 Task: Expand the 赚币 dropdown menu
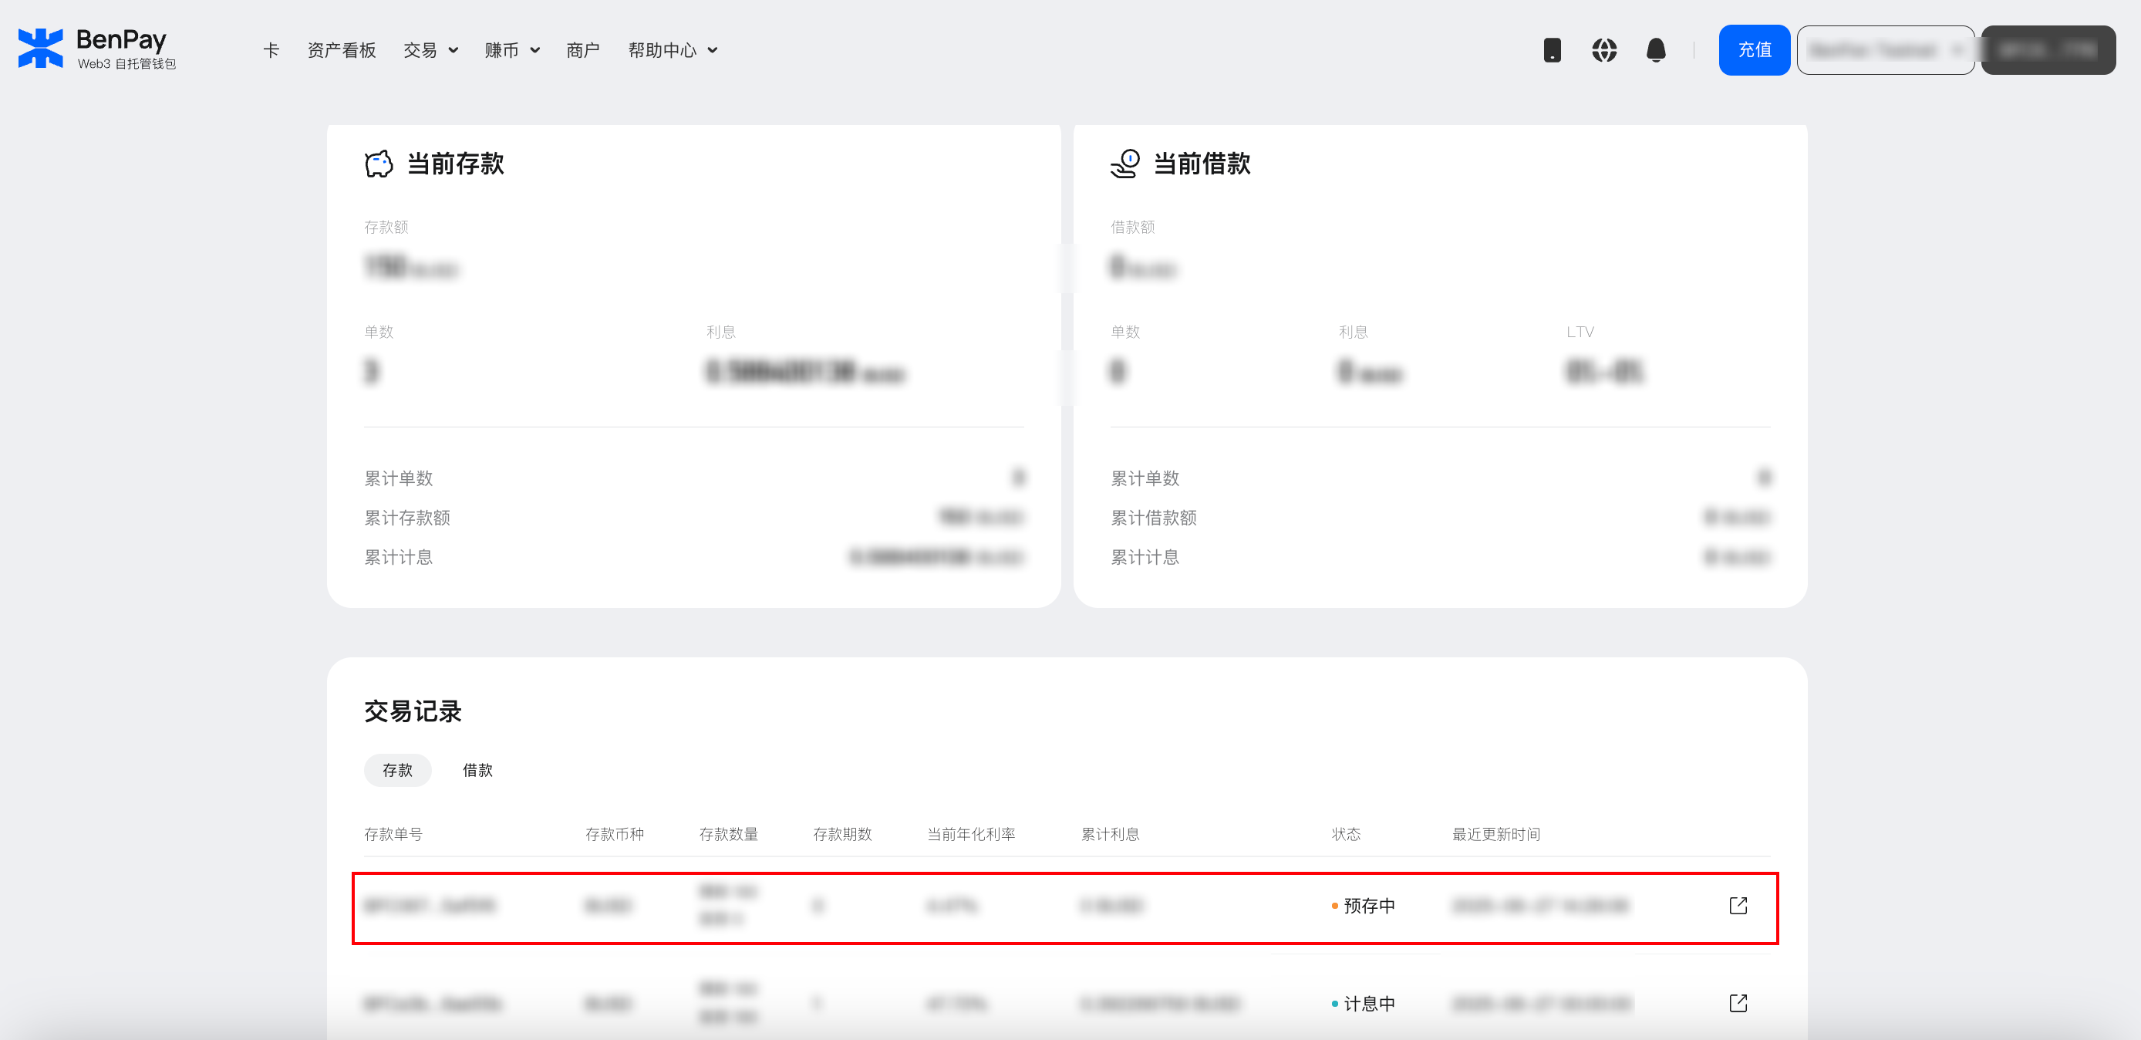point(512,50)
